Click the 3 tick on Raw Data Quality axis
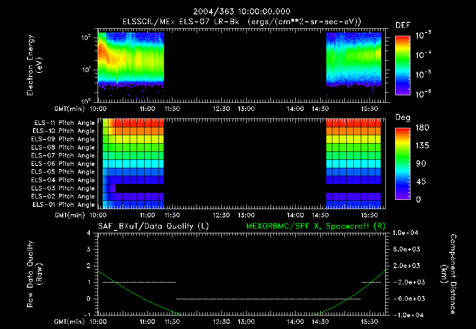476x329 pixels. point(88,249)
